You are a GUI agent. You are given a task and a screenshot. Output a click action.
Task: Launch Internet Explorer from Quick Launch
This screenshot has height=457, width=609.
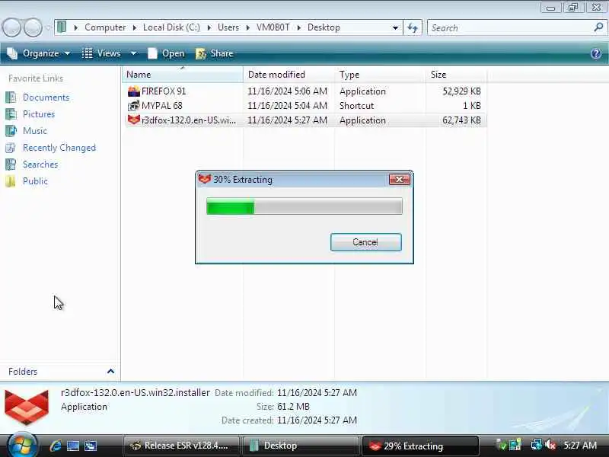[55, 446]
